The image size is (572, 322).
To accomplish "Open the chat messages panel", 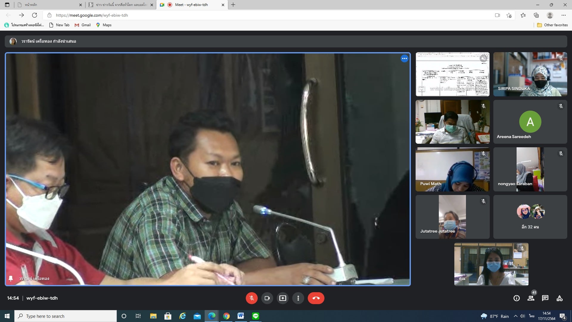I will (x=545, y=298).
